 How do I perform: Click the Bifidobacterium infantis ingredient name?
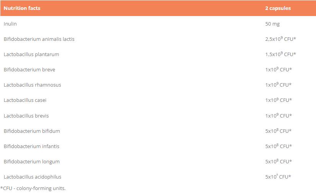coord(32,146)
